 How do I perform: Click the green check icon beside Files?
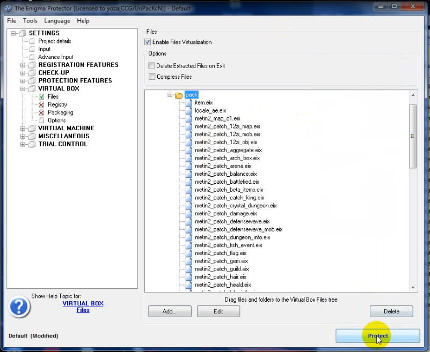pyautogui.click(x=41, y=96)
